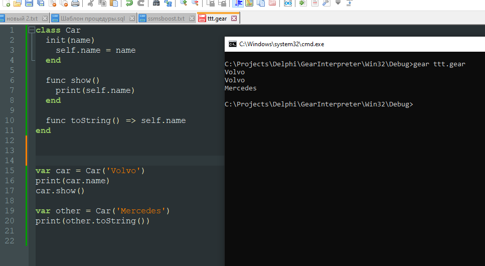The height and width of the screenshot is (266, 485).
Task: Click the cmd.exe window title bar icon
Action: point(233,44)
